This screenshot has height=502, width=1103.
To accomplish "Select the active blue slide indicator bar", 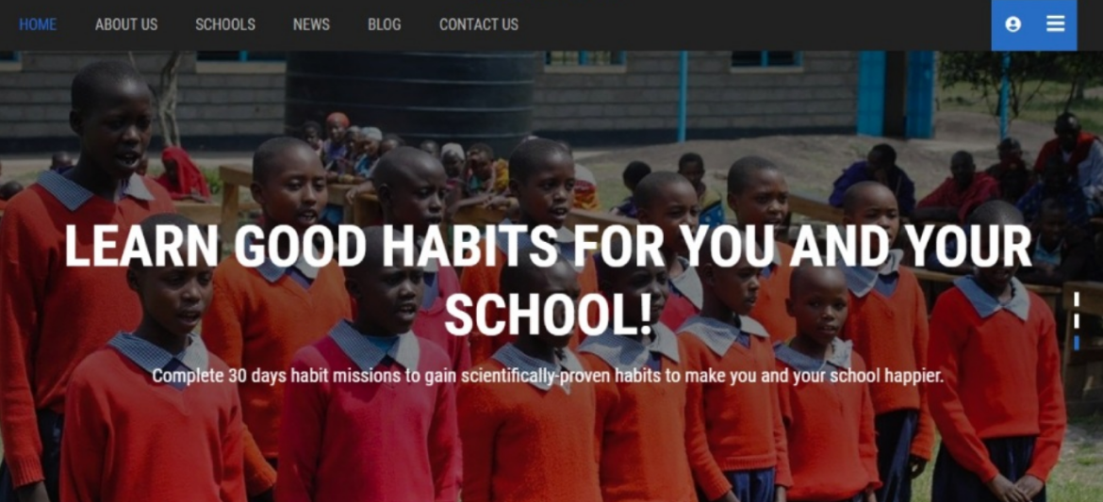I will click(1077, 343).
